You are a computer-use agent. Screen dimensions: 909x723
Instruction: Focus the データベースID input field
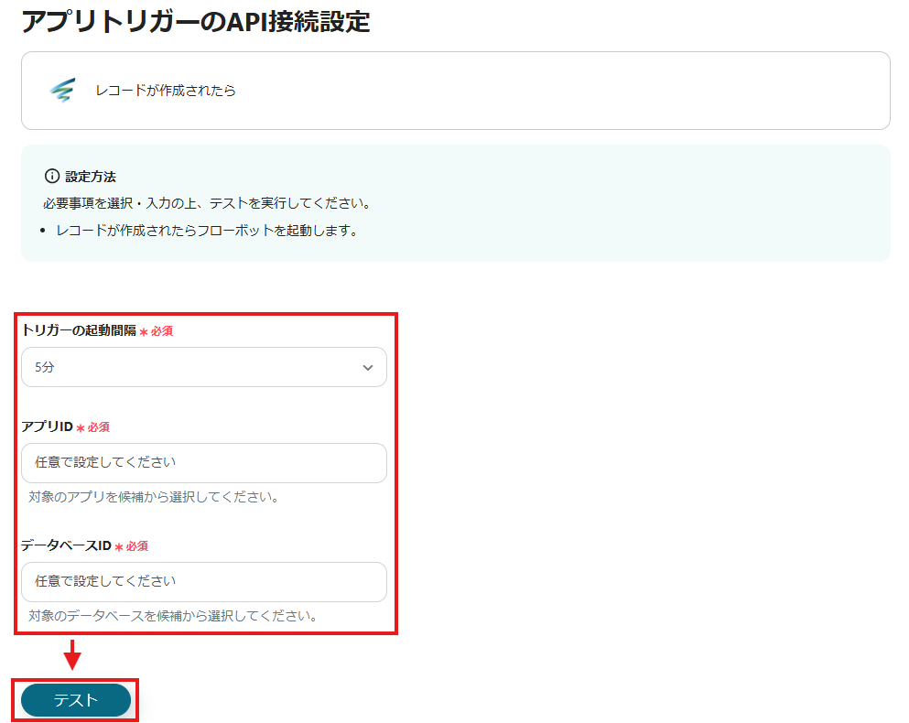[203, 582]
